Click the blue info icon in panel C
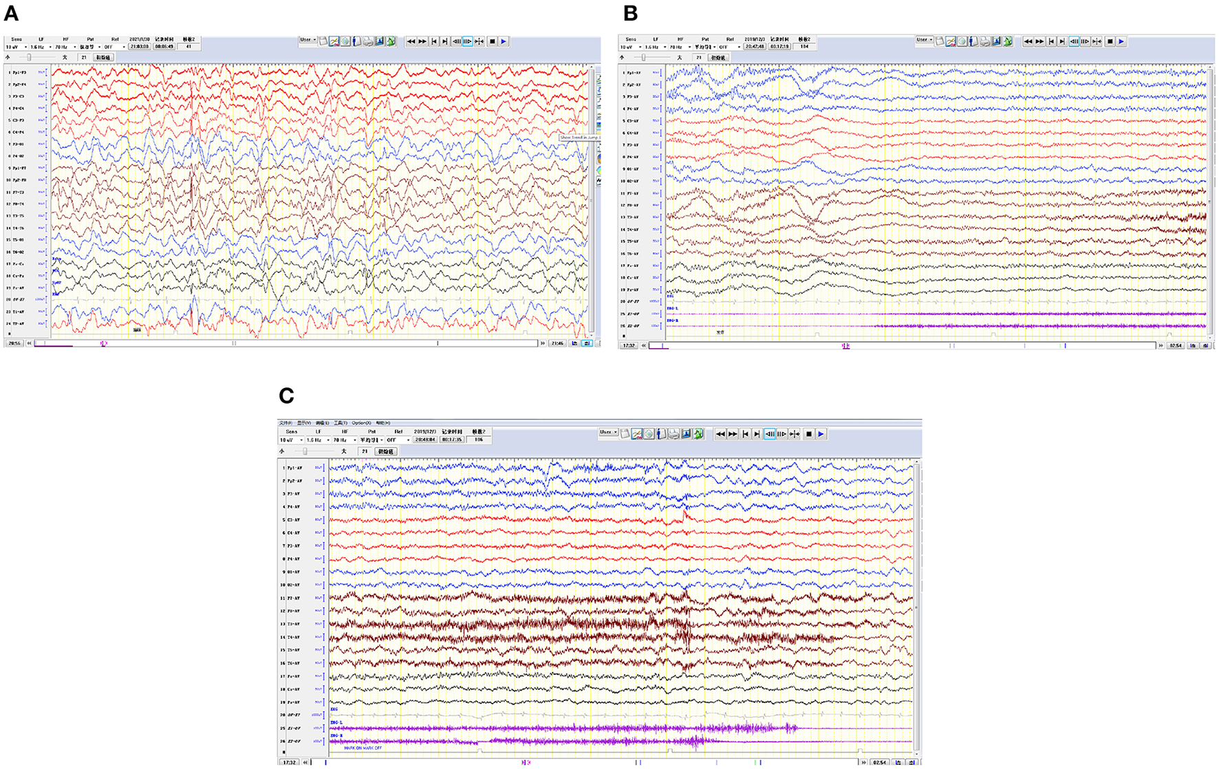Image resolution: width=1219 pixels, height=769 pixels. click(661, 434)
